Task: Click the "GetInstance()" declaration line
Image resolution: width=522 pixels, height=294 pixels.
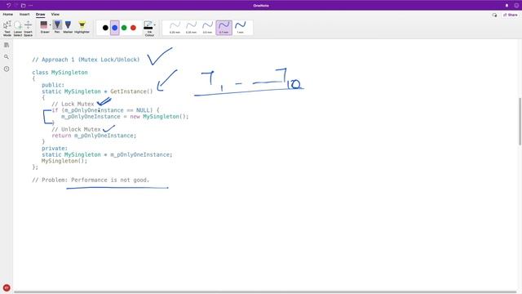Action: pos(97,91)
